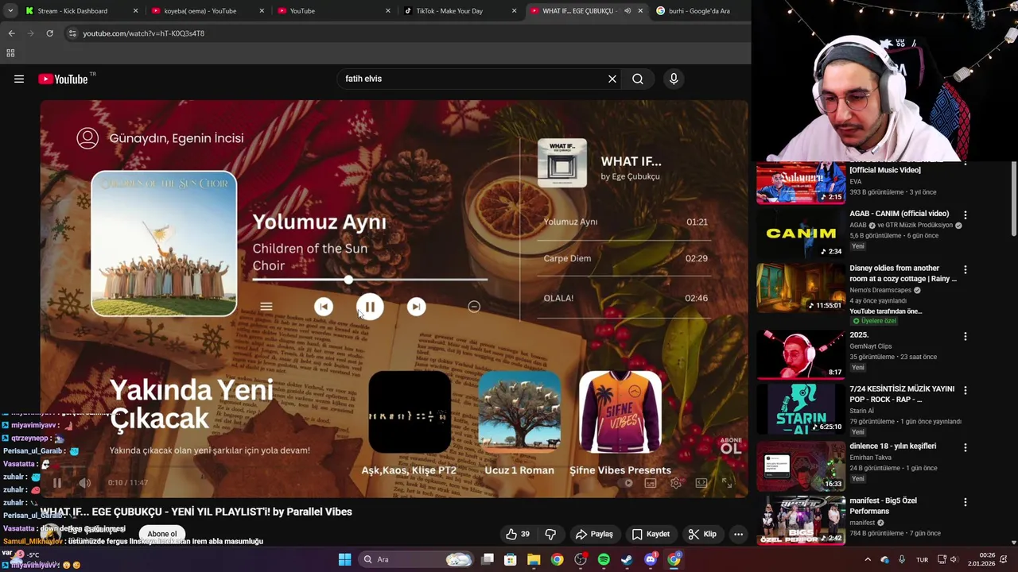Mute the WHAT IF tab audio speaker icon
Screen dimensions: 1018x572
[x=628, y=11]
